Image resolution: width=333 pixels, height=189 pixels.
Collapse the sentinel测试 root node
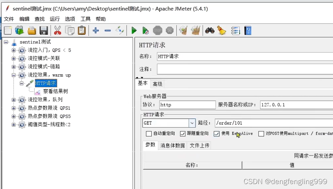point(6,42)
